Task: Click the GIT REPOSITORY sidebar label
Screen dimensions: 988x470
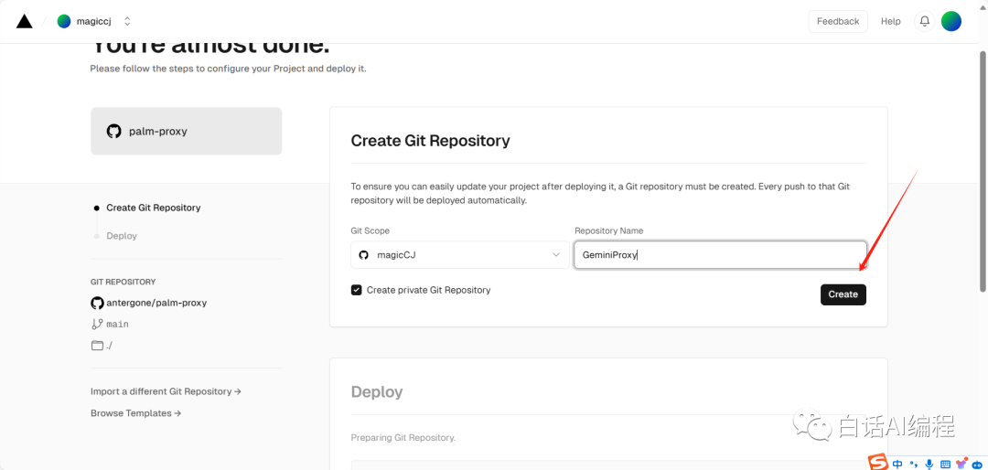Action: (x=123, y=282)
